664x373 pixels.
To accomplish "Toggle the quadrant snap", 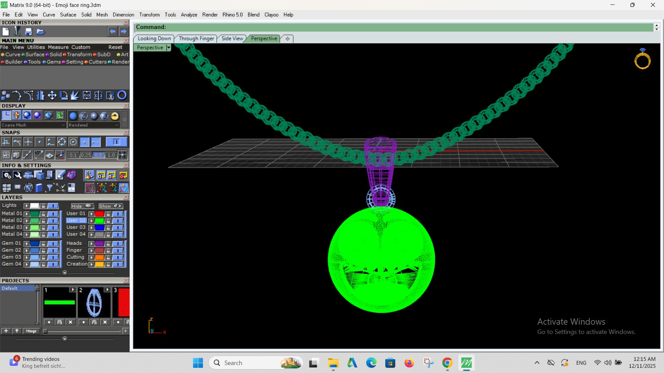I will pyautogui.click(x=62, y=142).
